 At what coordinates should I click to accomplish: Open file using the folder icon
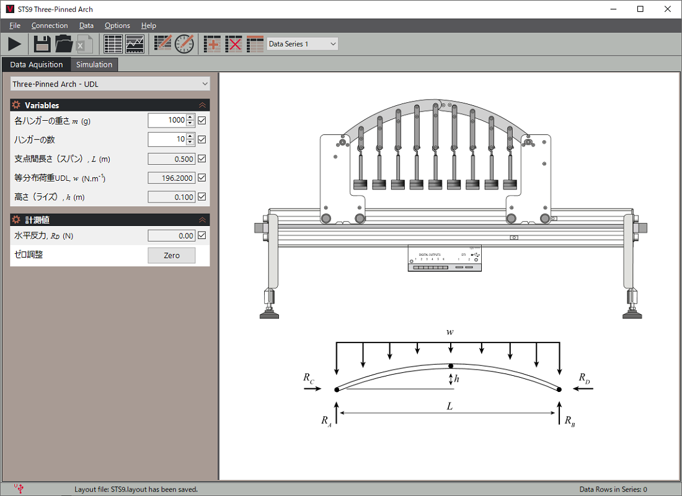(63, 44)
